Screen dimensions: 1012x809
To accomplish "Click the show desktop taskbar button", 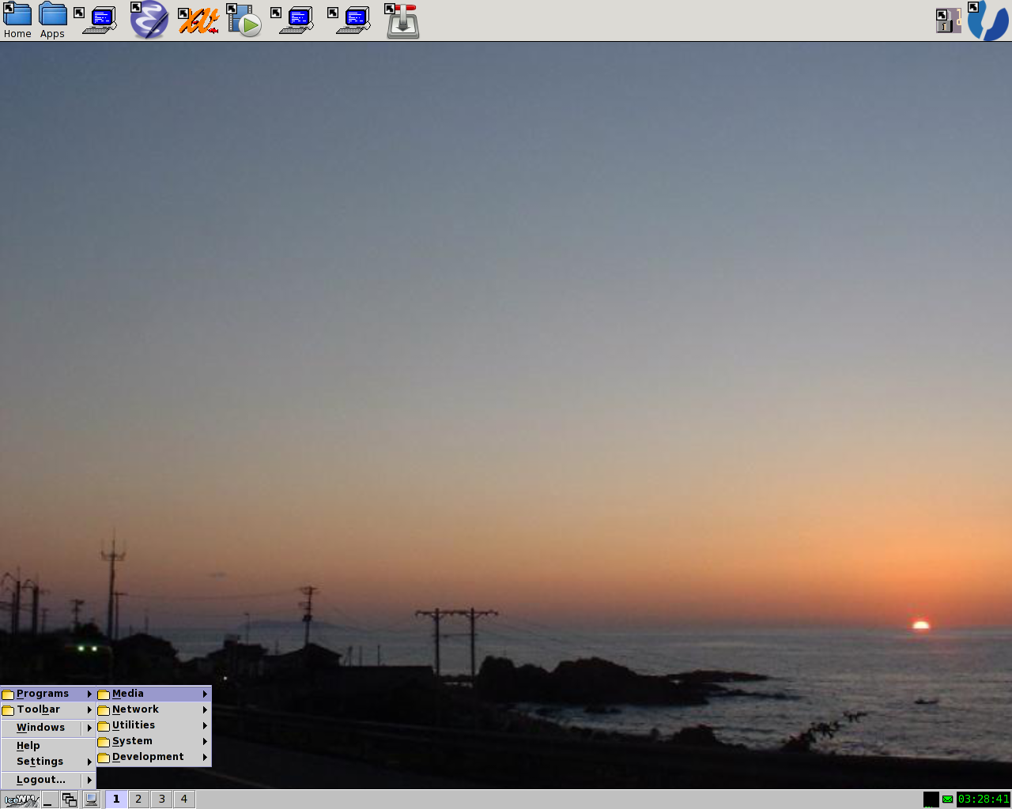I will click(x=50, y=800).
